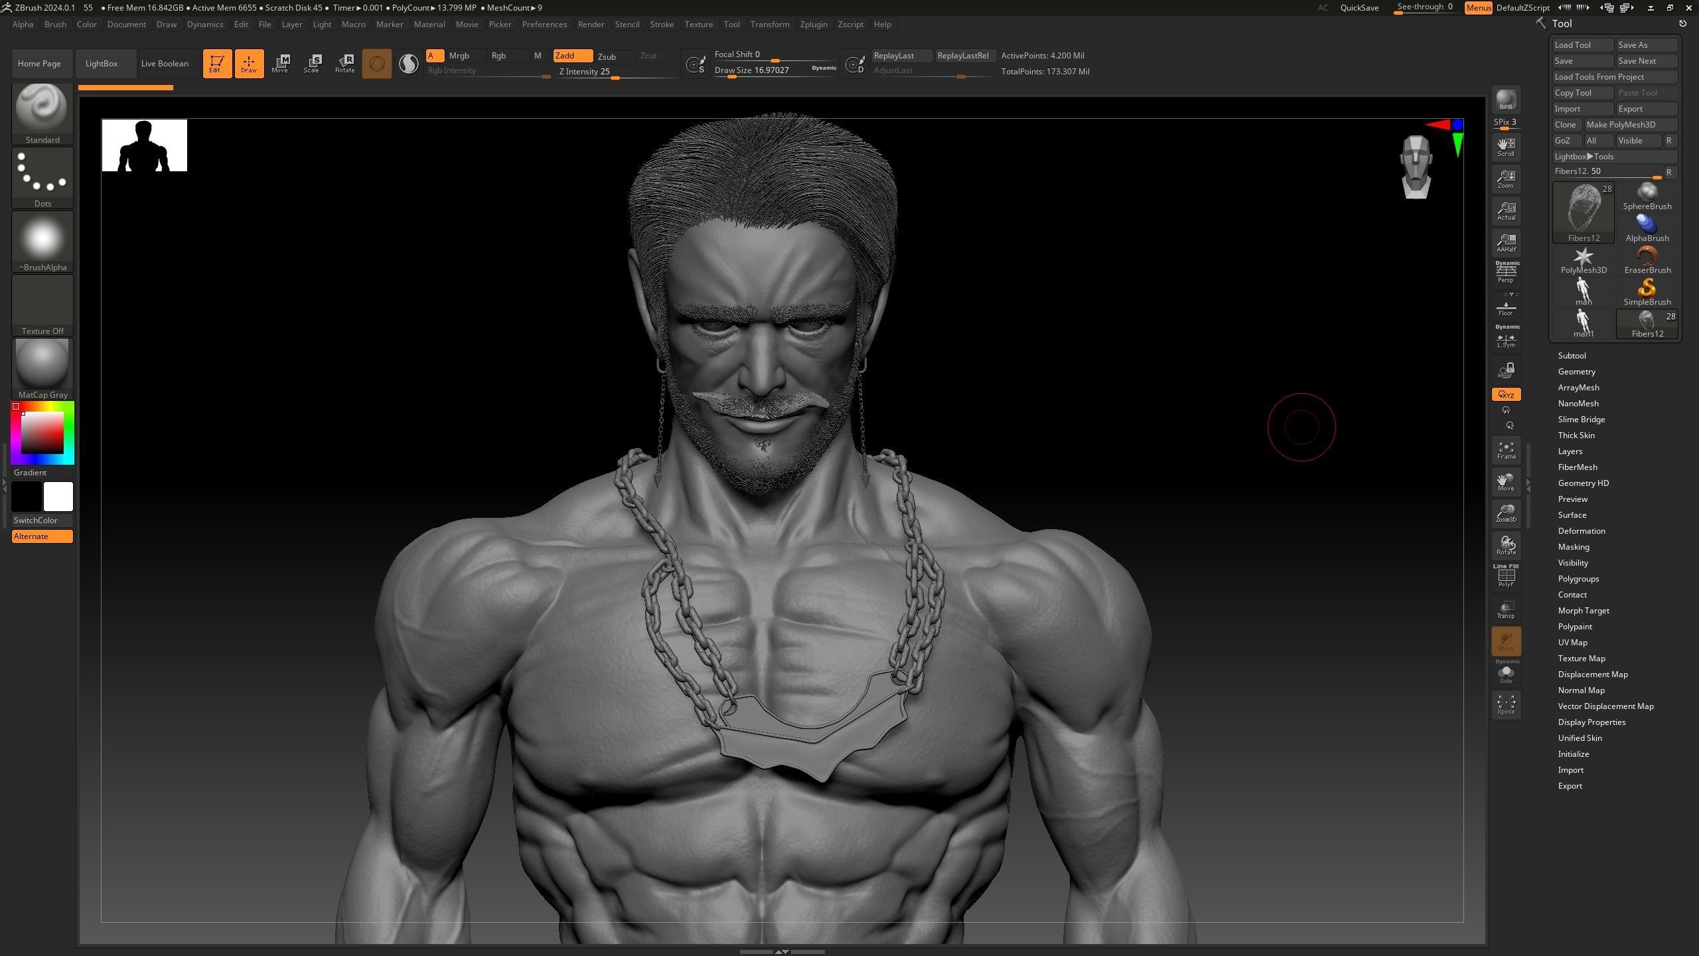This screenshot has height=956, width=1699.
Task: Expand the Polypaint section
Action: (1575, 627)
